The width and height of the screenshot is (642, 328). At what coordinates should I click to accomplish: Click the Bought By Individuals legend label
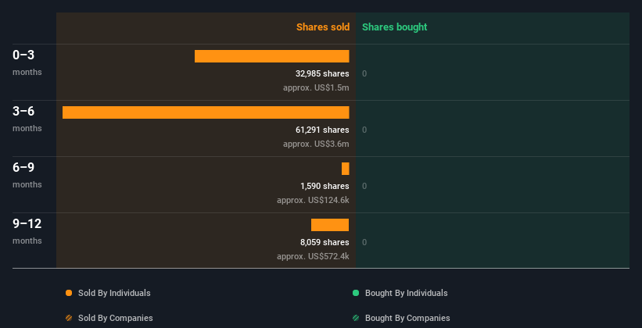click(406, 293)
